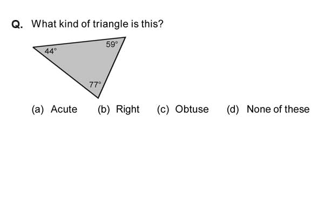Click the word 'What' in the question

click(x=44, y=24)
